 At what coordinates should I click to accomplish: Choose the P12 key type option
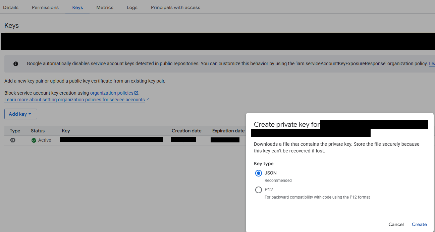coord(258,190)
